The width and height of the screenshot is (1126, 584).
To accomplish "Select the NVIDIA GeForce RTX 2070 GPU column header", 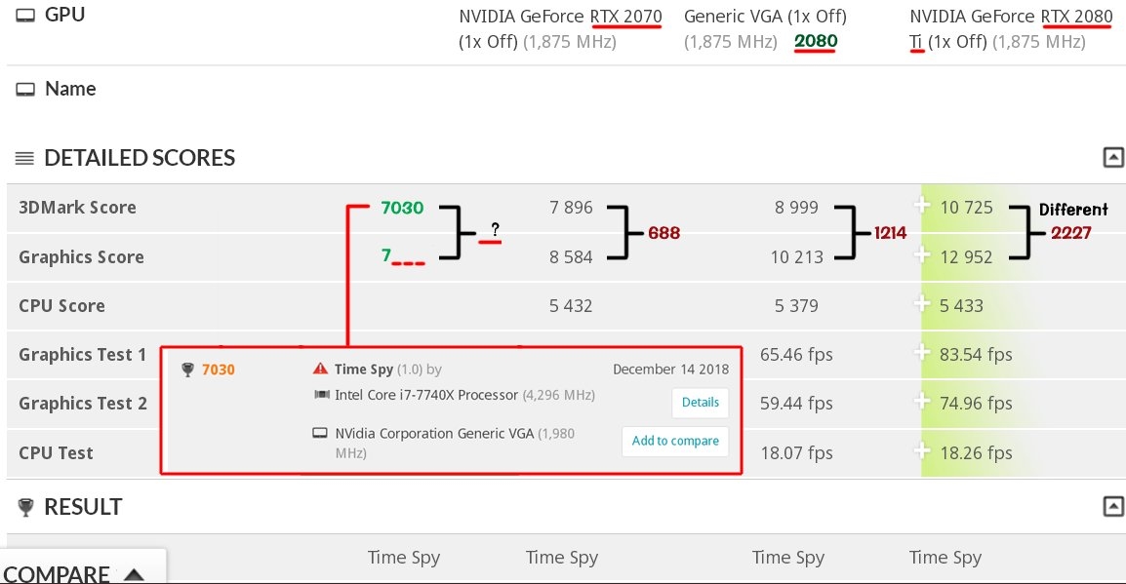I will tap(560, 17).
